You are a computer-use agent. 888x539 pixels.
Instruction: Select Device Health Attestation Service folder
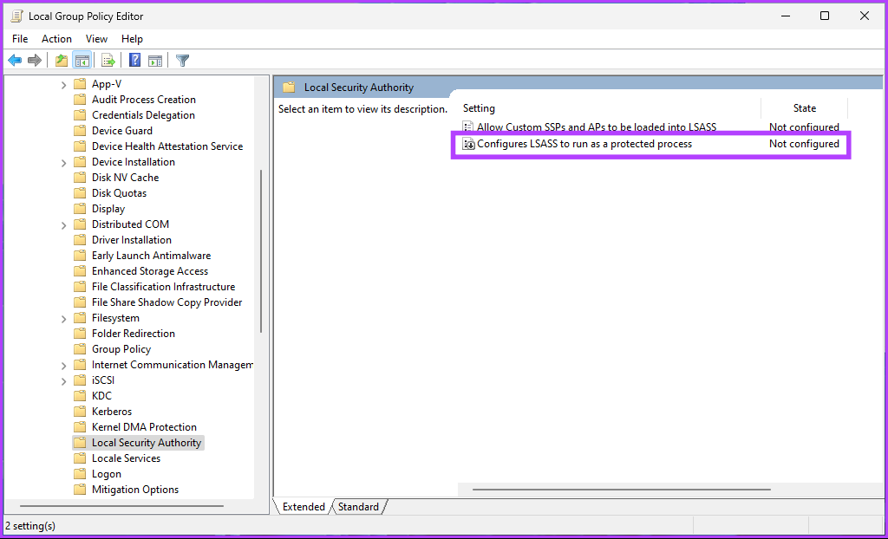pyautogui.click(x=167, y=146)
